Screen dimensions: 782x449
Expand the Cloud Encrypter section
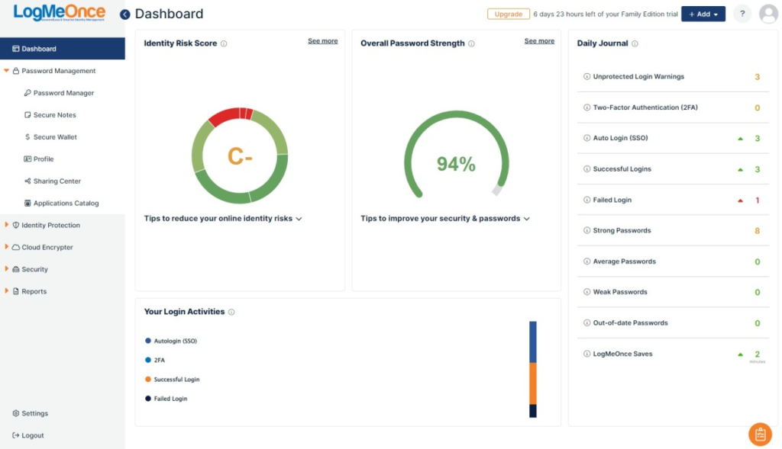click(47, 248)
